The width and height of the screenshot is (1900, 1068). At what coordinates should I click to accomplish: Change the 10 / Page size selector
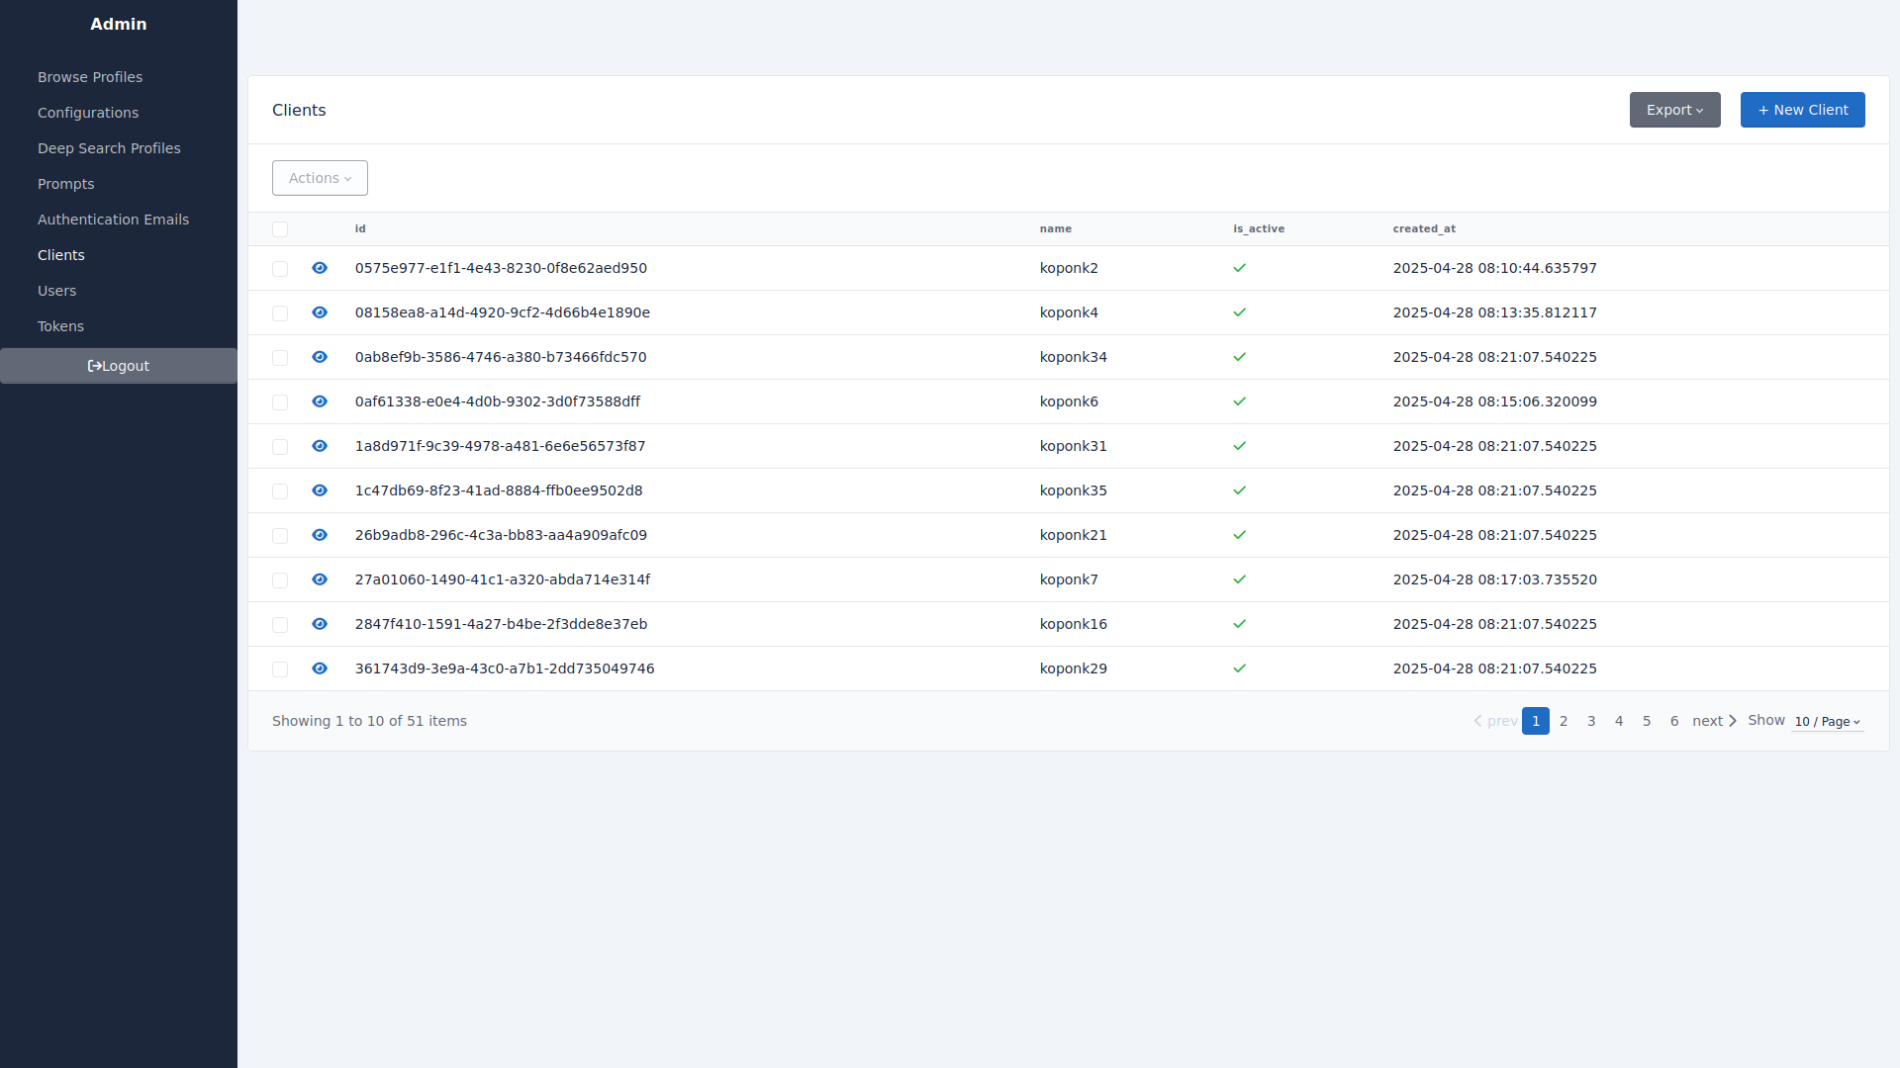coord(1827,722)
